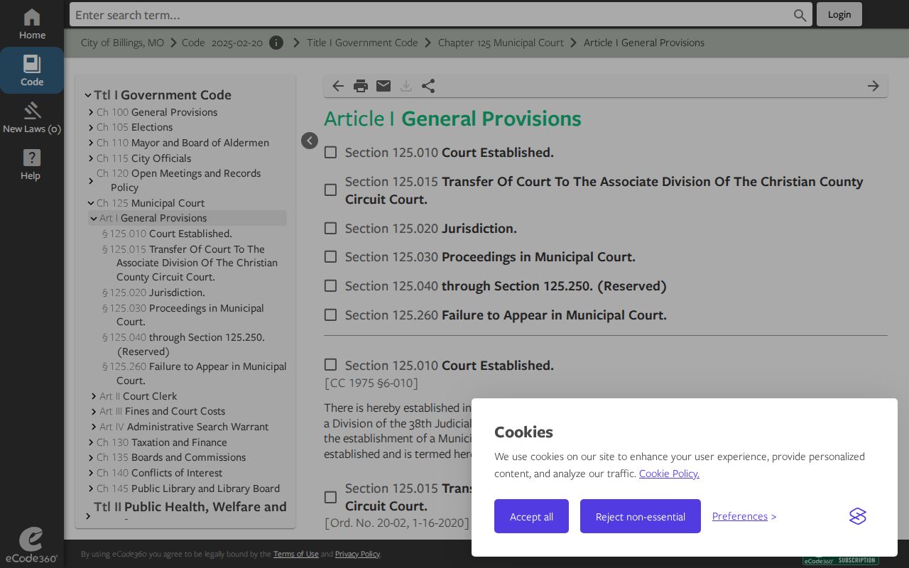The width and height of the screenshot is (909, 568).
Task: Open the Cookie Policy link
Action: pos(669,474)
